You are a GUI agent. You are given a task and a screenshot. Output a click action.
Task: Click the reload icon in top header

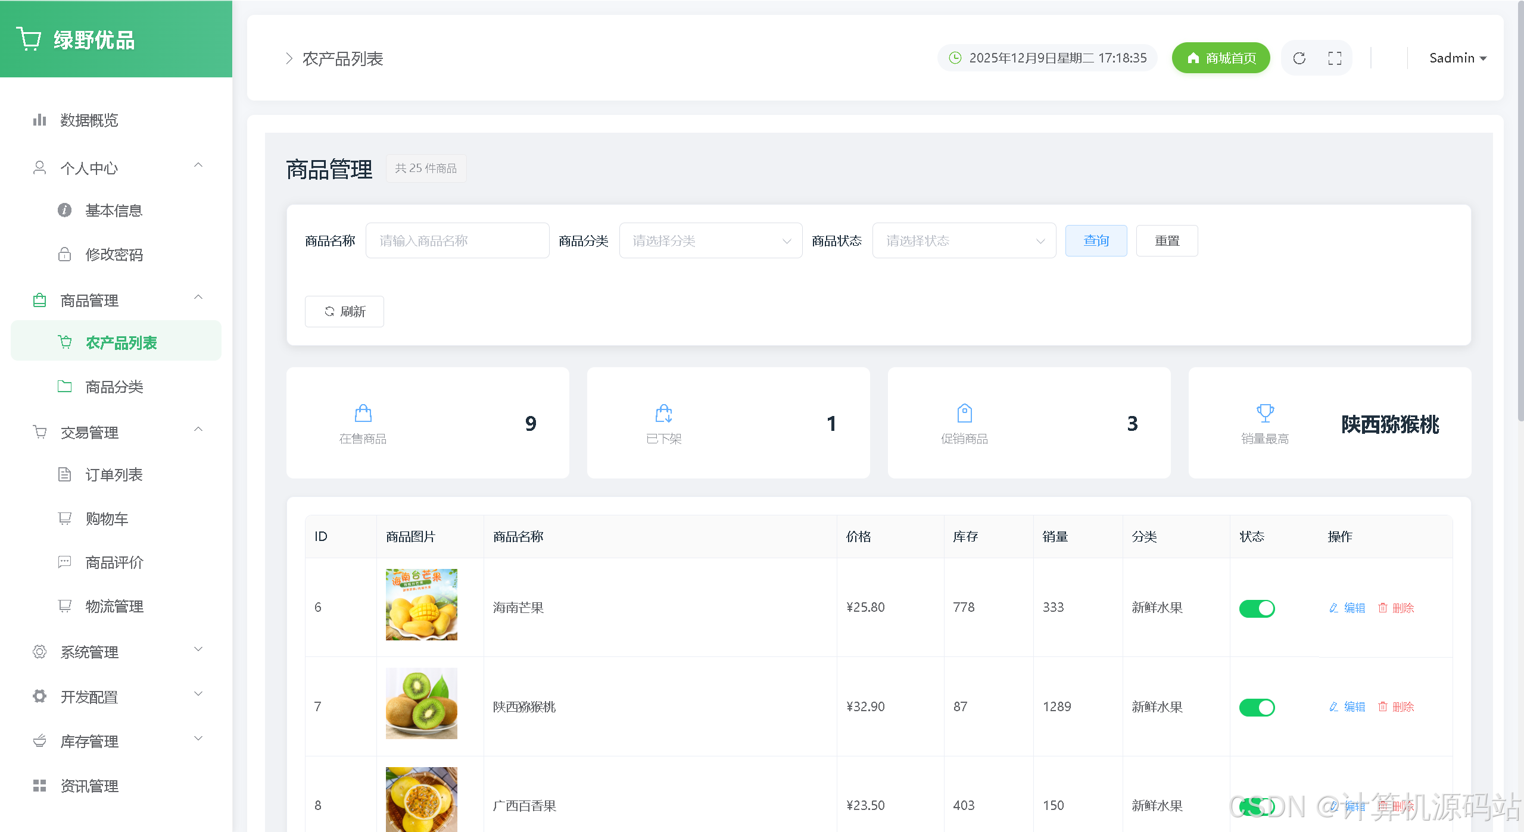tap(1299, 58)
